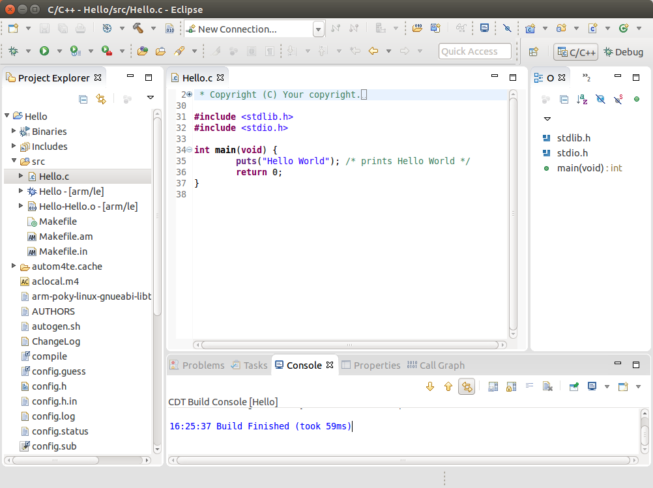Select the C/C++ perspective button
Image resolution: width=653 pixels, height=488 pixels.
click(x=575, y=52)
